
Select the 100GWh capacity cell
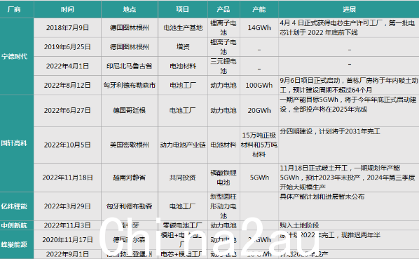[x=259, y=85]
